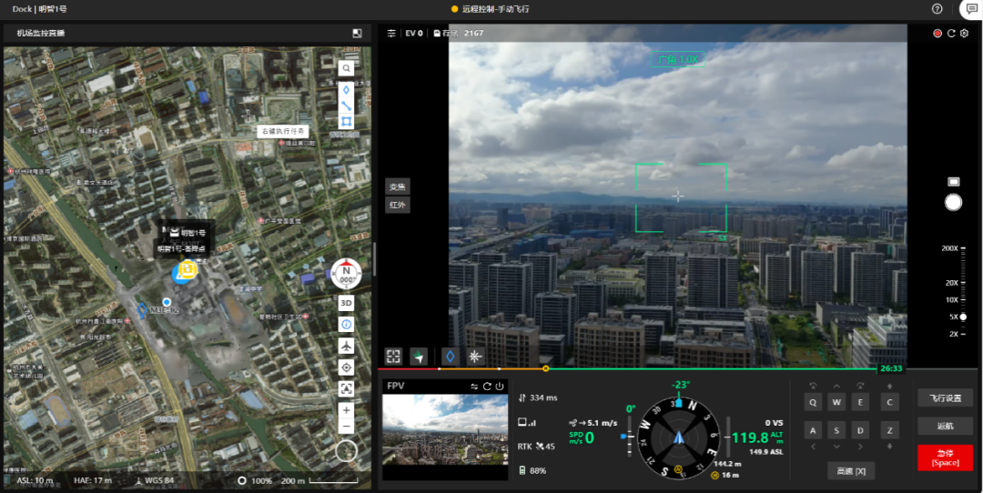983x493 pixels.
Task: Click the 返航 return home button
Action: [x=946, y=426]
